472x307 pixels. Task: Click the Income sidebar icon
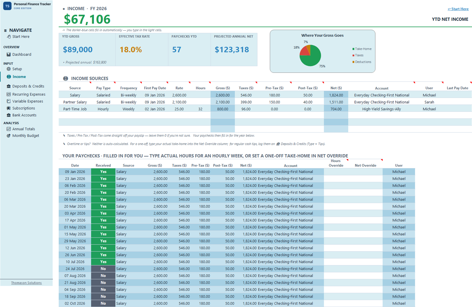tap(9, 77)
